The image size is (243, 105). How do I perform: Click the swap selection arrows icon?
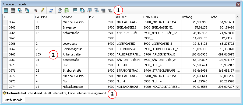[x=82, y=10]
